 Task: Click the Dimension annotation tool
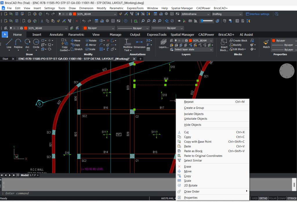(x=139, y=44)
